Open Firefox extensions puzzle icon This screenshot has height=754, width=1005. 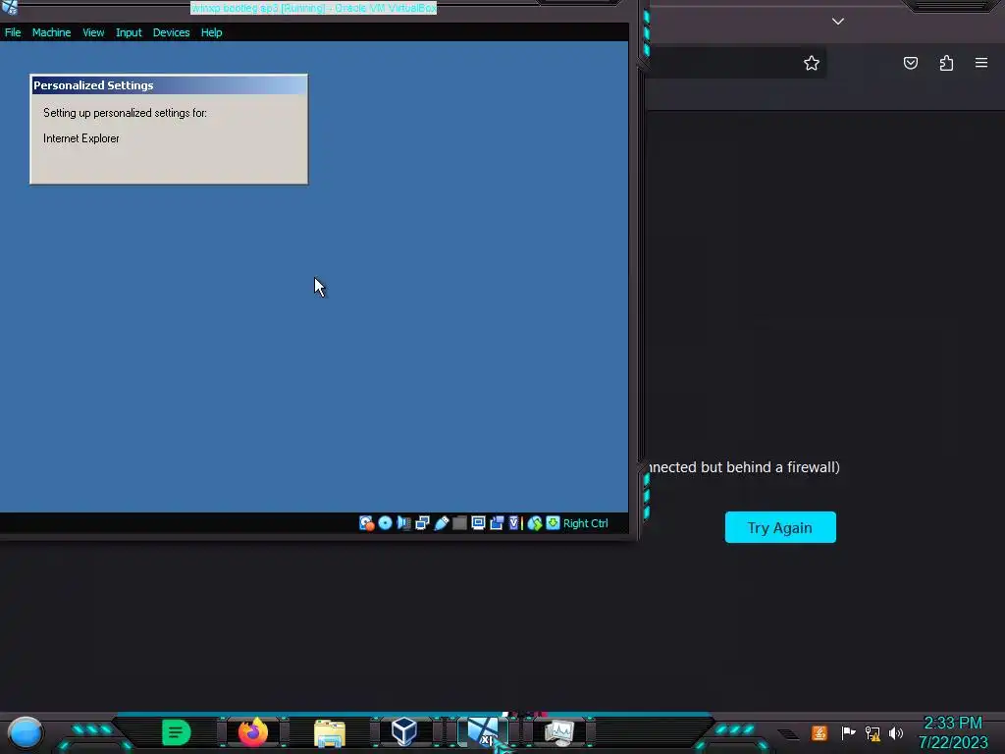946,63
